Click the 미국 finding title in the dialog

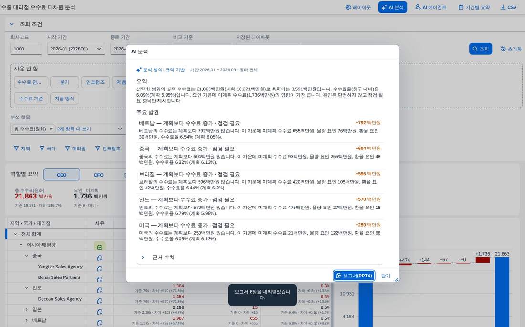187,226
